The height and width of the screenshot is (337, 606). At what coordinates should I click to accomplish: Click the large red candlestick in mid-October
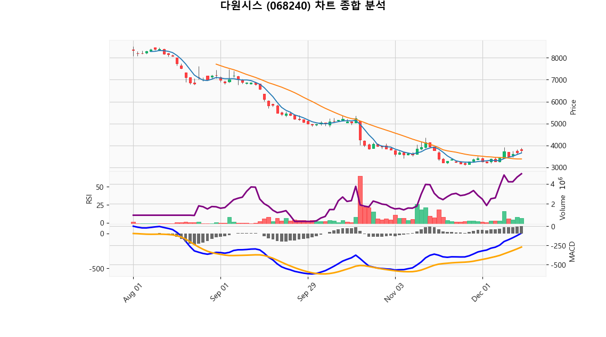[x=360, y=131]
